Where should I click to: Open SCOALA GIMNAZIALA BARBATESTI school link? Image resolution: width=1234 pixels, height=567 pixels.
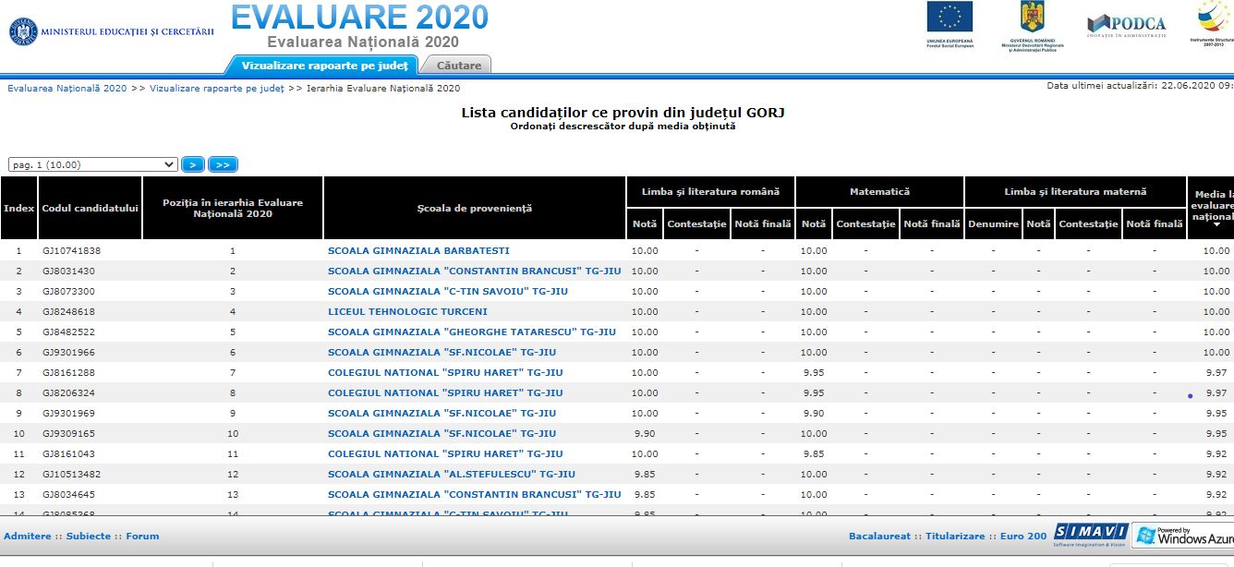[x=418, y=250]
